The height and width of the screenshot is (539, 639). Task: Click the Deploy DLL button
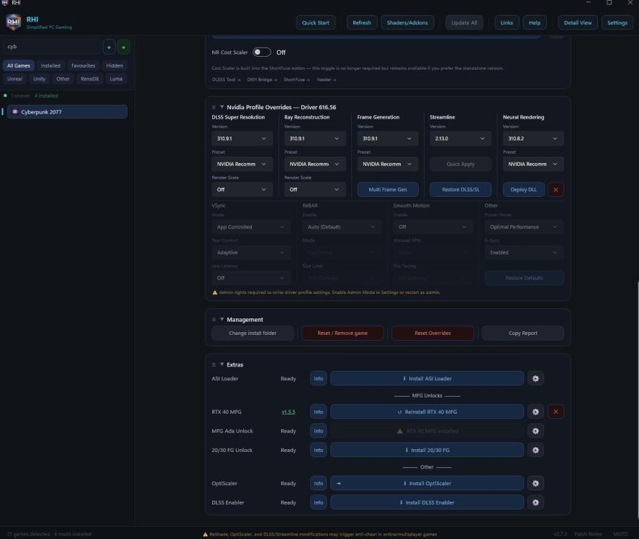pos(523,189)
